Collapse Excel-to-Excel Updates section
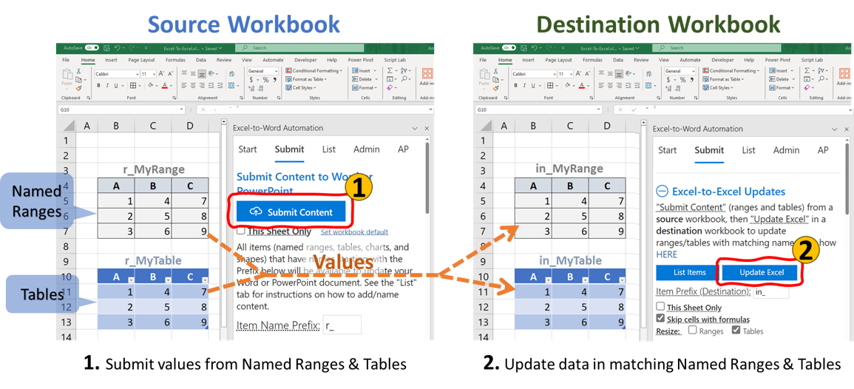Viewport: 854px width, 389px height. pos(662,192)
